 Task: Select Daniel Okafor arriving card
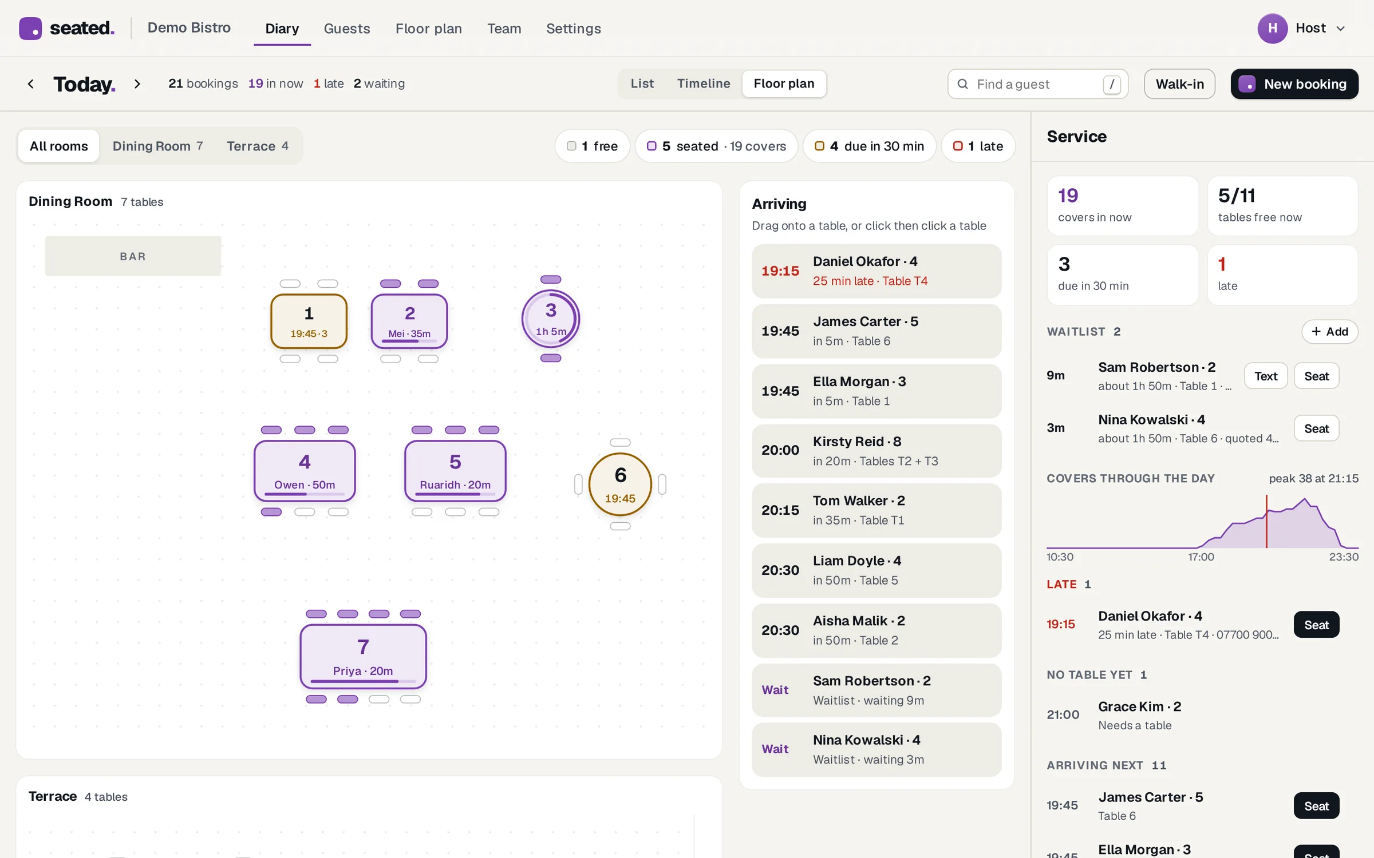click(x=876, y=271)
